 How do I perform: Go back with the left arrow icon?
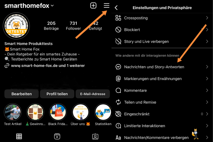click(116, 8)
